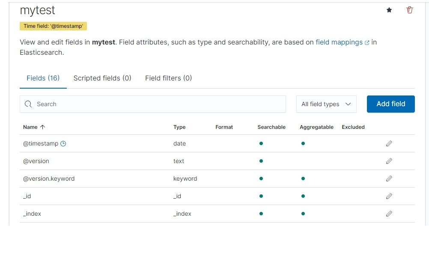Screen dimensions: 429x256
Task: Click the Time field '@timestamp' badge
Action: (x=53, y=26)
